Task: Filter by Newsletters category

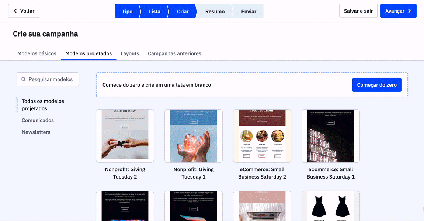Action: (x=36, y=132)
